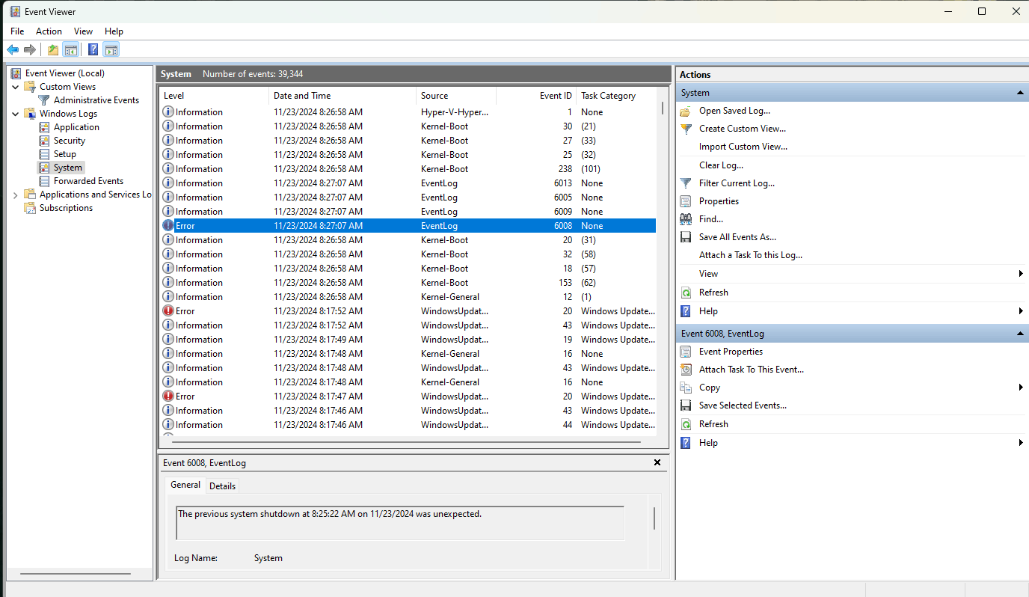Switch to the Details tab
The width and height of the screenshot is (1029, 597).
click(x=222, y=486)
